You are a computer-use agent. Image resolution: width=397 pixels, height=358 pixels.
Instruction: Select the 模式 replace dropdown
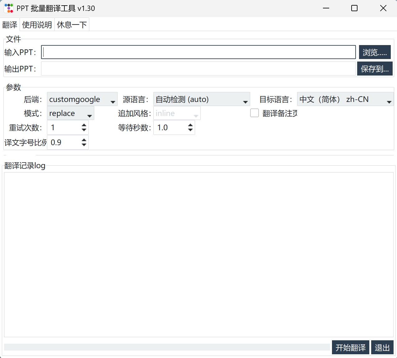click(71, 113)
